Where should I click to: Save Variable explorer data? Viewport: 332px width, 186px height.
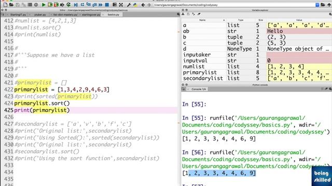coord(188,14)
